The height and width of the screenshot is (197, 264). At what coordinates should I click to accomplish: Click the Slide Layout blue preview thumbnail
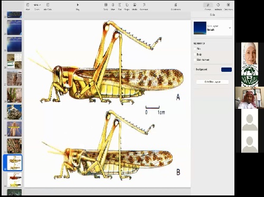coord(200,28)
